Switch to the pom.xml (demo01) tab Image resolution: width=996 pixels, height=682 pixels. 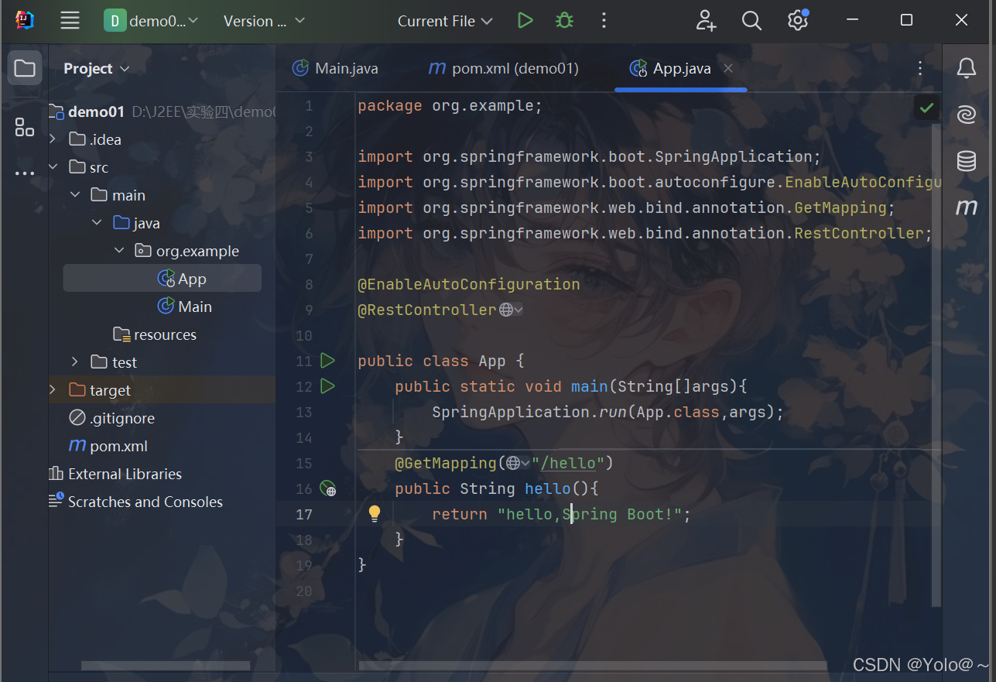[504, 68]
